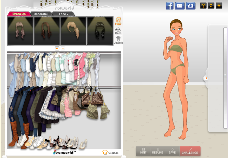Select the Hair category icon
228x158 pixels.
coord(118,21)
